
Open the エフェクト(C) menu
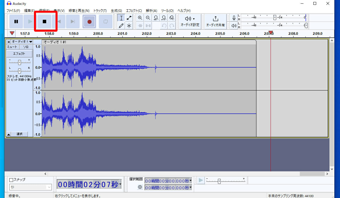pos(134,10)
